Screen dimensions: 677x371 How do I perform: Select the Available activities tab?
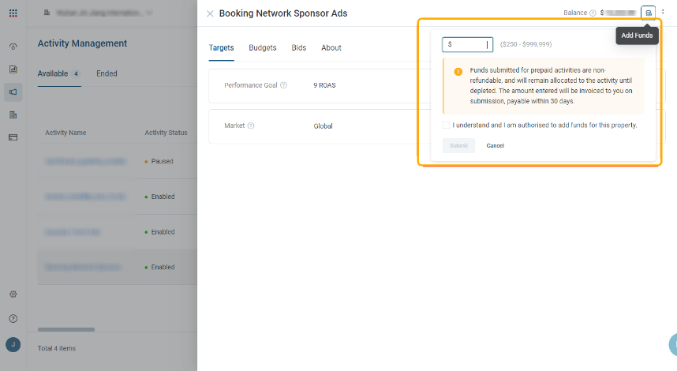(x=59, y=74)
